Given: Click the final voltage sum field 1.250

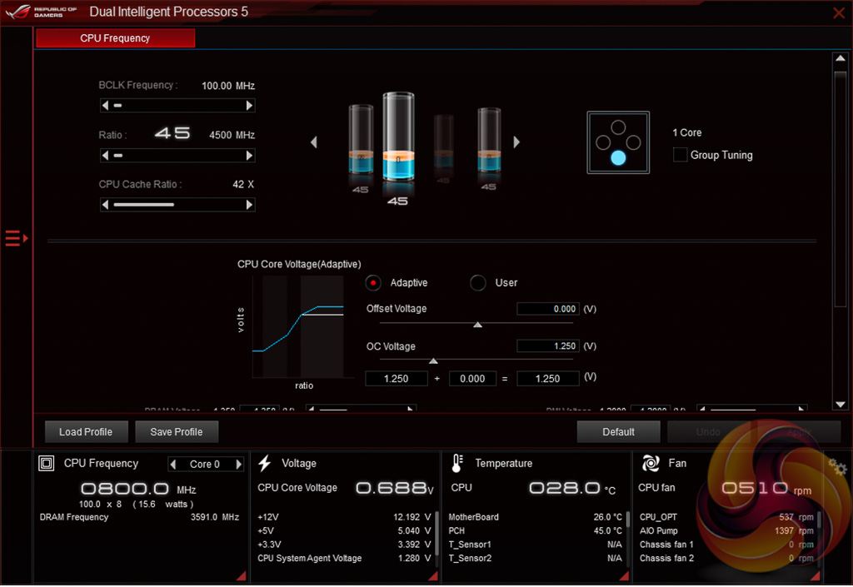Looking at the screenshot, I should coord(548,379).
